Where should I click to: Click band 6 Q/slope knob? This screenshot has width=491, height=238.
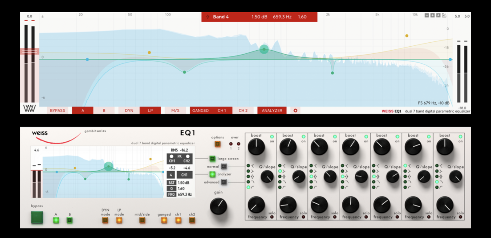pos(424,177)
